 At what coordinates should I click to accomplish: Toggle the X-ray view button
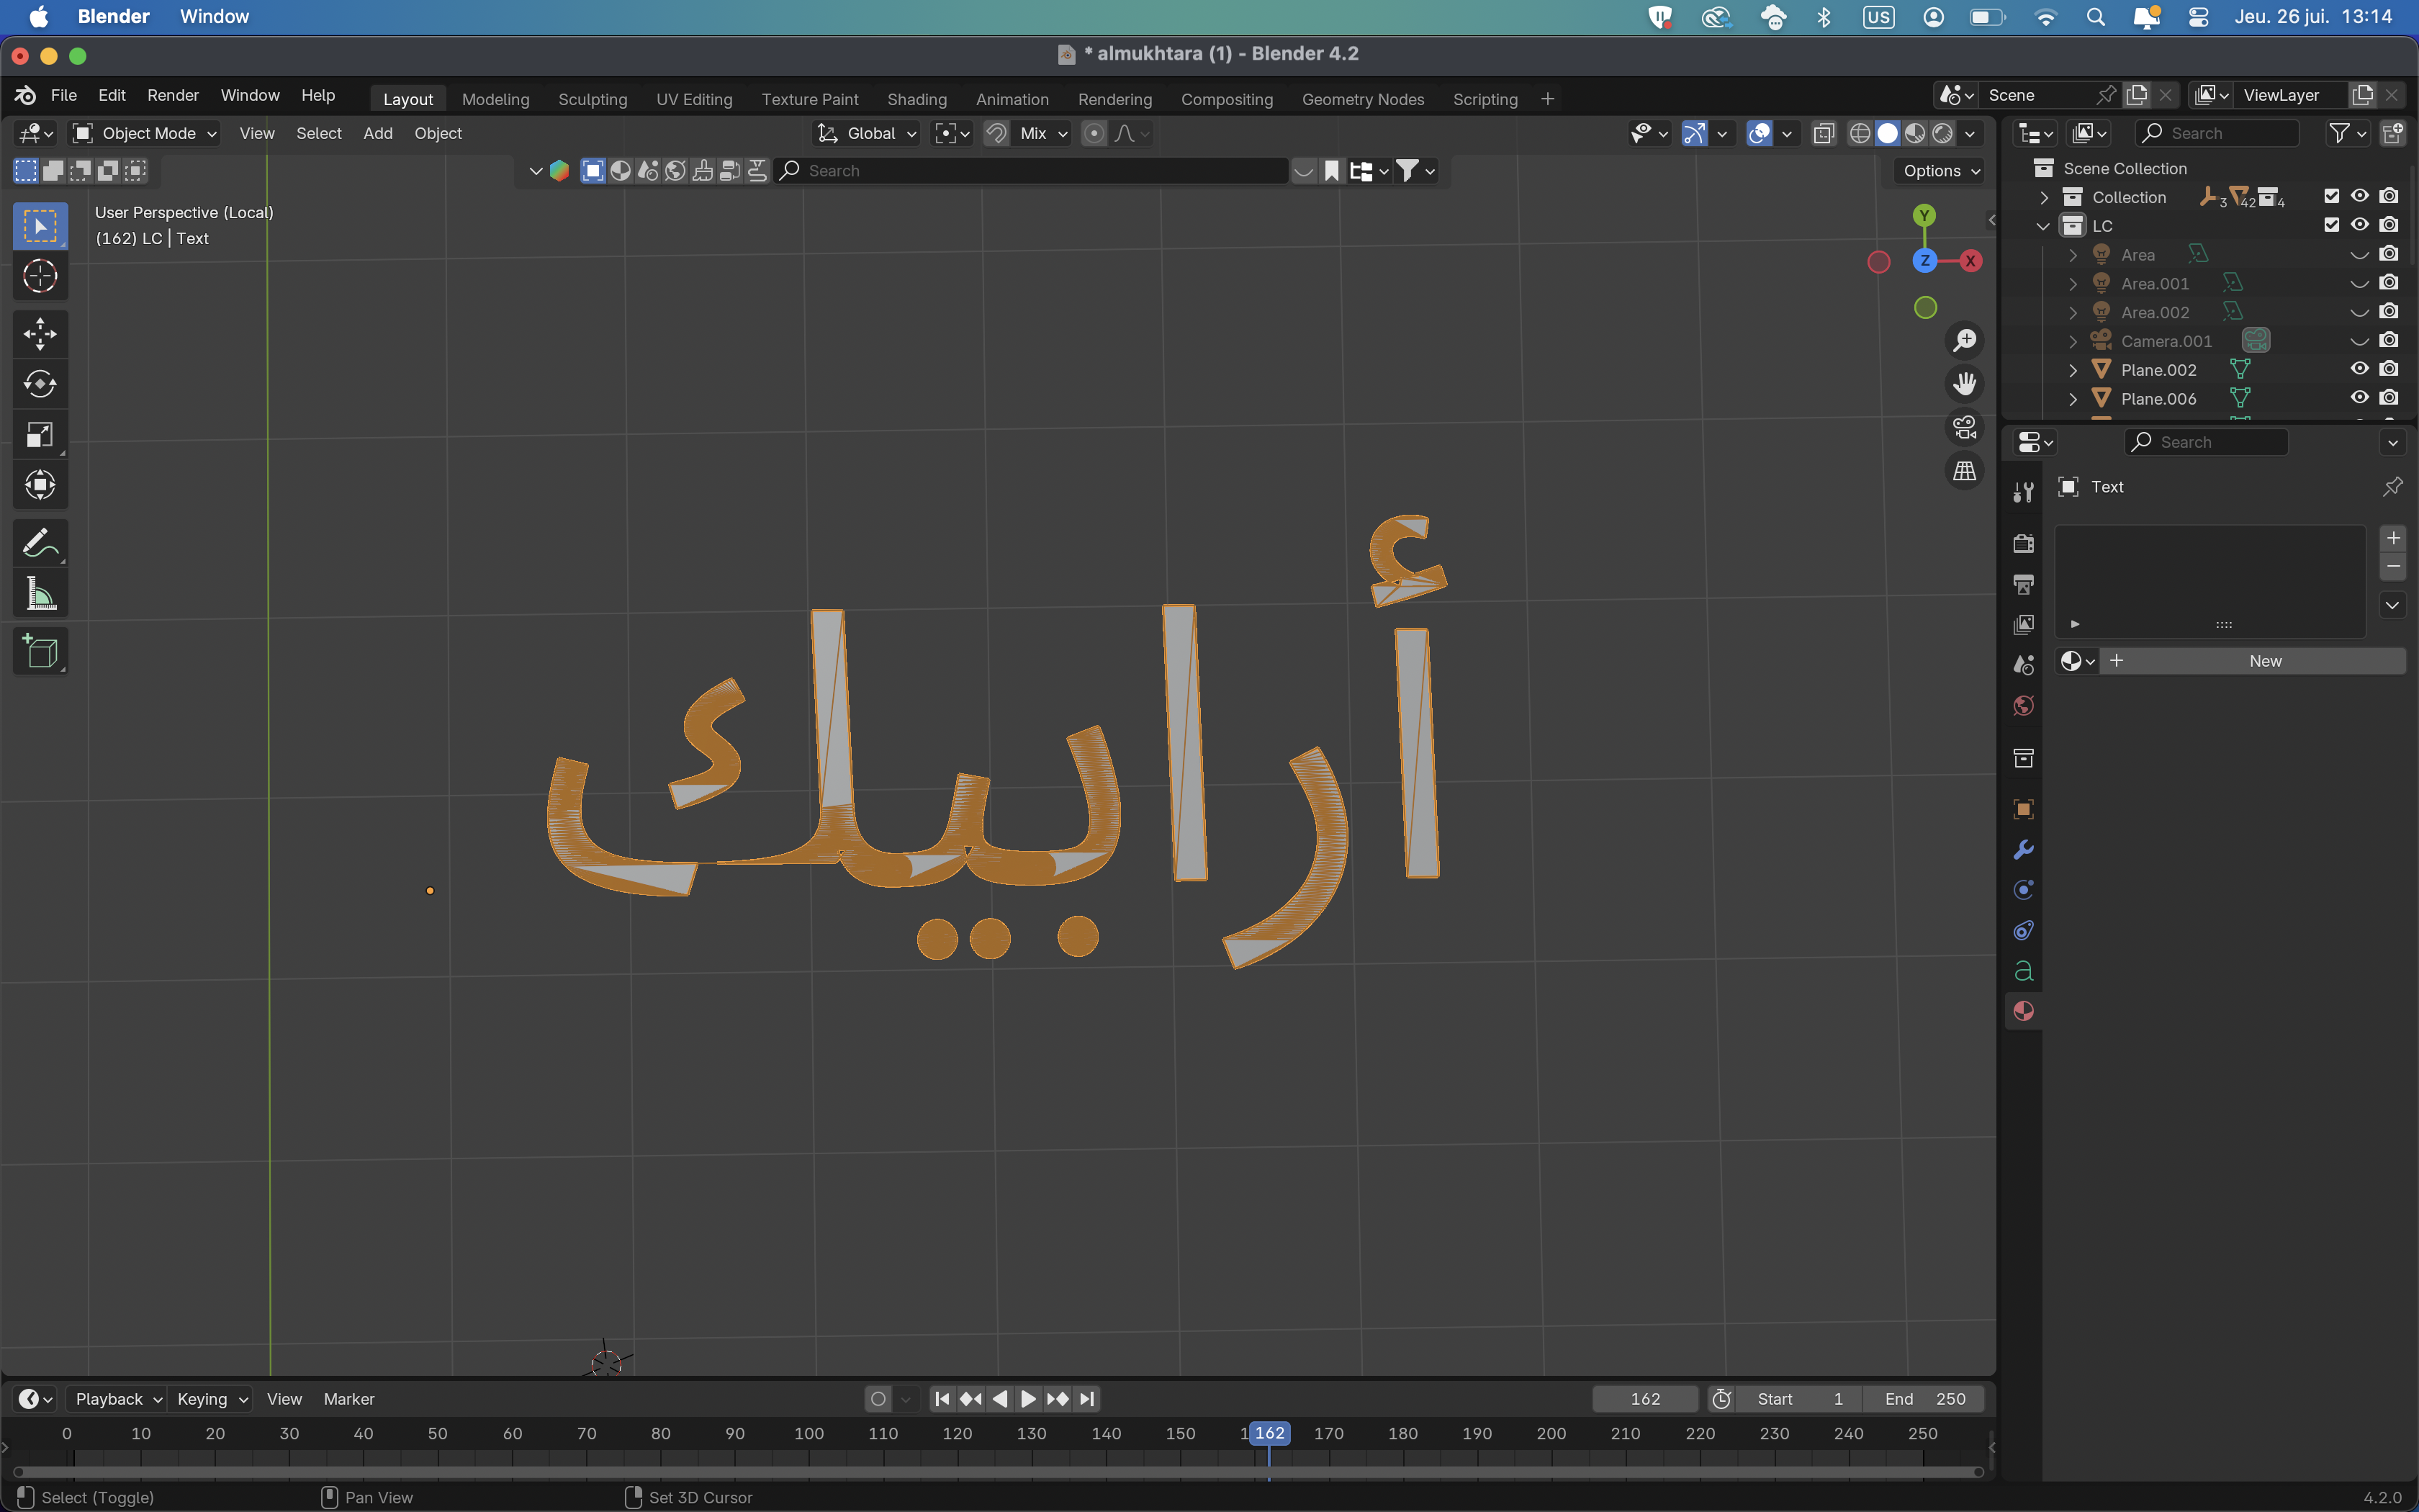(1823, 133)
